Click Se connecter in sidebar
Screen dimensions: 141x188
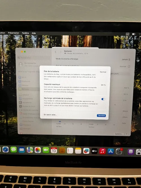(x=30, y=63)
